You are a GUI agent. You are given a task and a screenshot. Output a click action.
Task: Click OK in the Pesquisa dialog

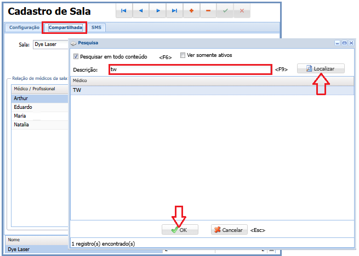[180, 230]
